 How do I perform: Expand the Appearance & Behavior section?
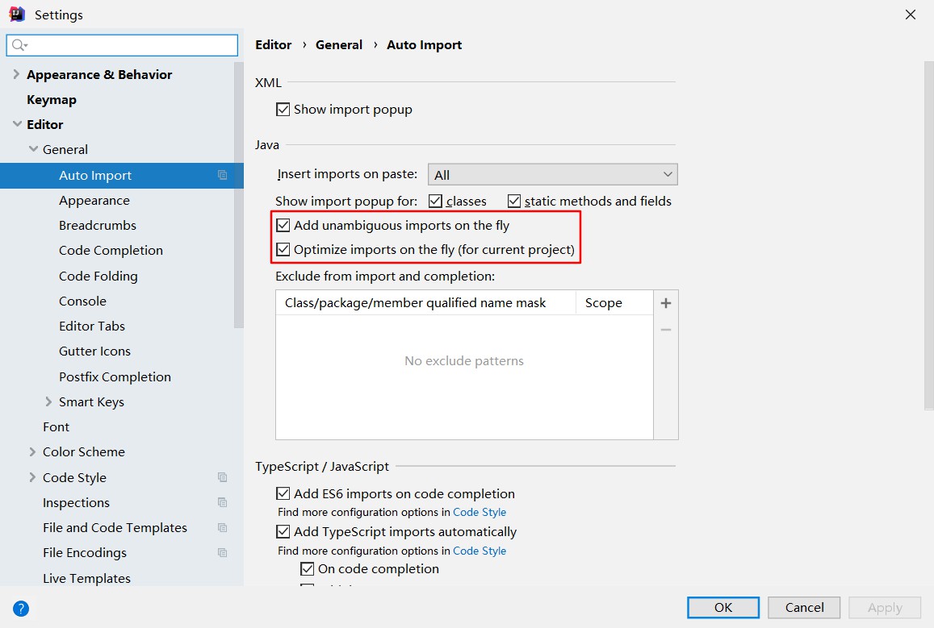click(16, 74)
